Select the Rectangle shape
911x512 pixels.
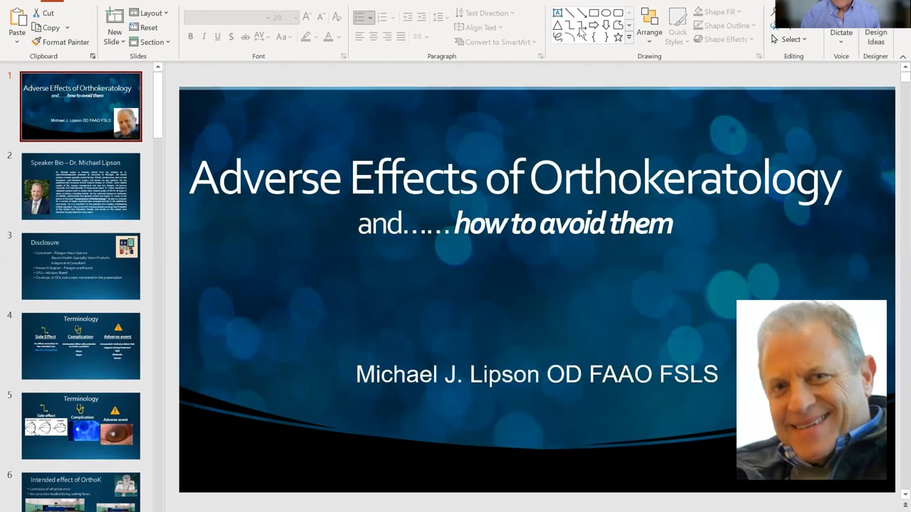point(594,13)
